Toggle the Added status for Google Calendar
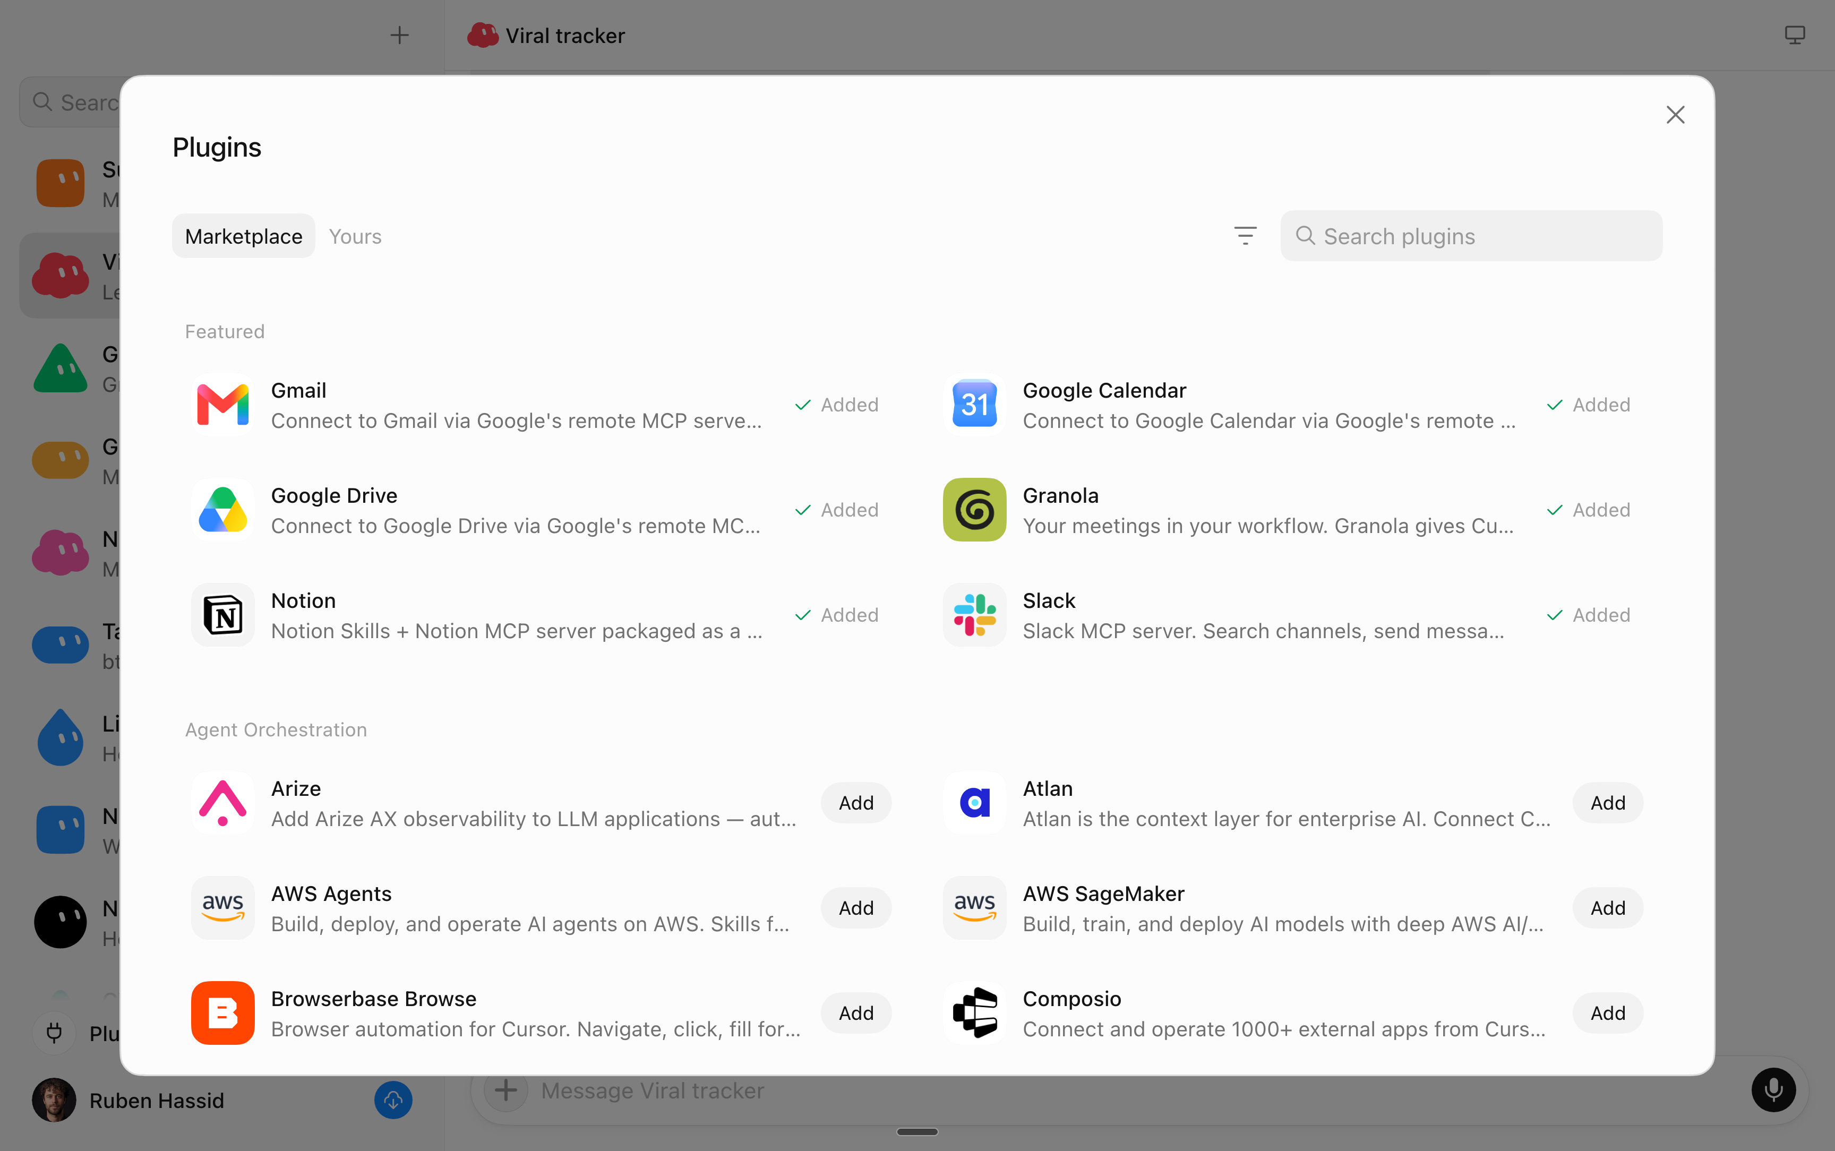 (1589, 404)
